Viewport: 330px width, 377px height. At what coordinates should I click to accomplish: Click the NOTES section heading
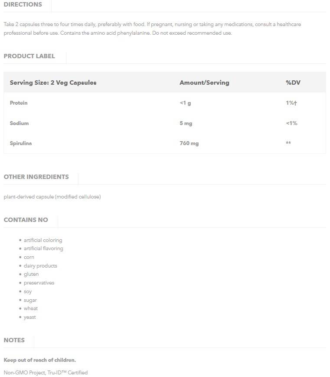pyautogui.click(x=14, y=340)
